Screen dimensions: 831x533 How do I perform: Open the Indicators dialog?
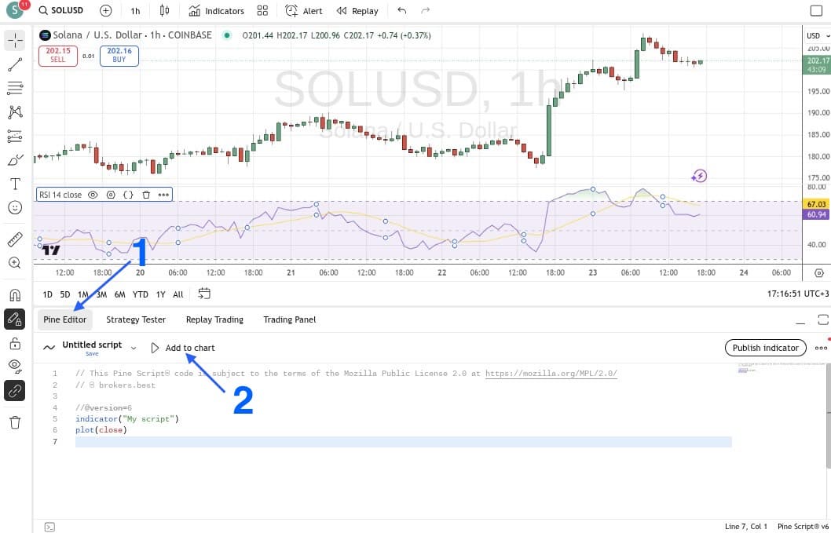coord(216,10)
